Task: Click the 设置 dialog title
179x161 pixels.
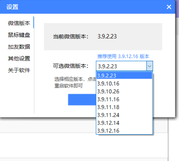Action: pos(12,7)
